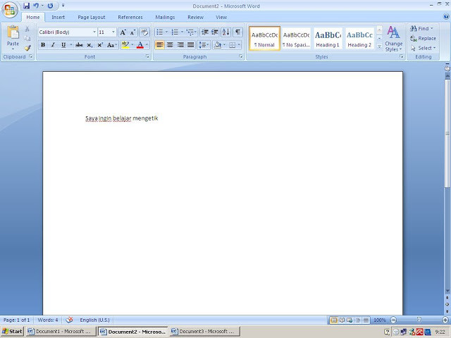Shrink font size with small A icon

click(x=132, y=32)
